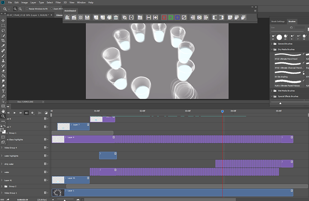Open the File menu
The width and height of the screenshot is (309, 201).
click(x=10, y=3)
